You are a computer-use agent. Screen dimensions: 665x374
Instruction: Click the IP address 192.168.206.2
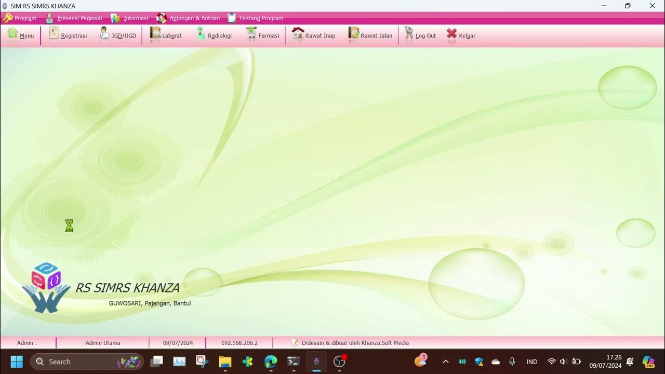coord(240,343)
